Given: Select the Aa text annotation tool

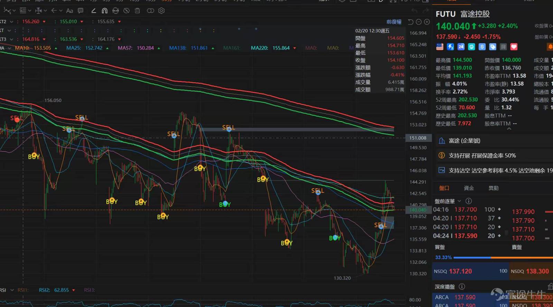Looking at the screenshot, I should [69, 11].
